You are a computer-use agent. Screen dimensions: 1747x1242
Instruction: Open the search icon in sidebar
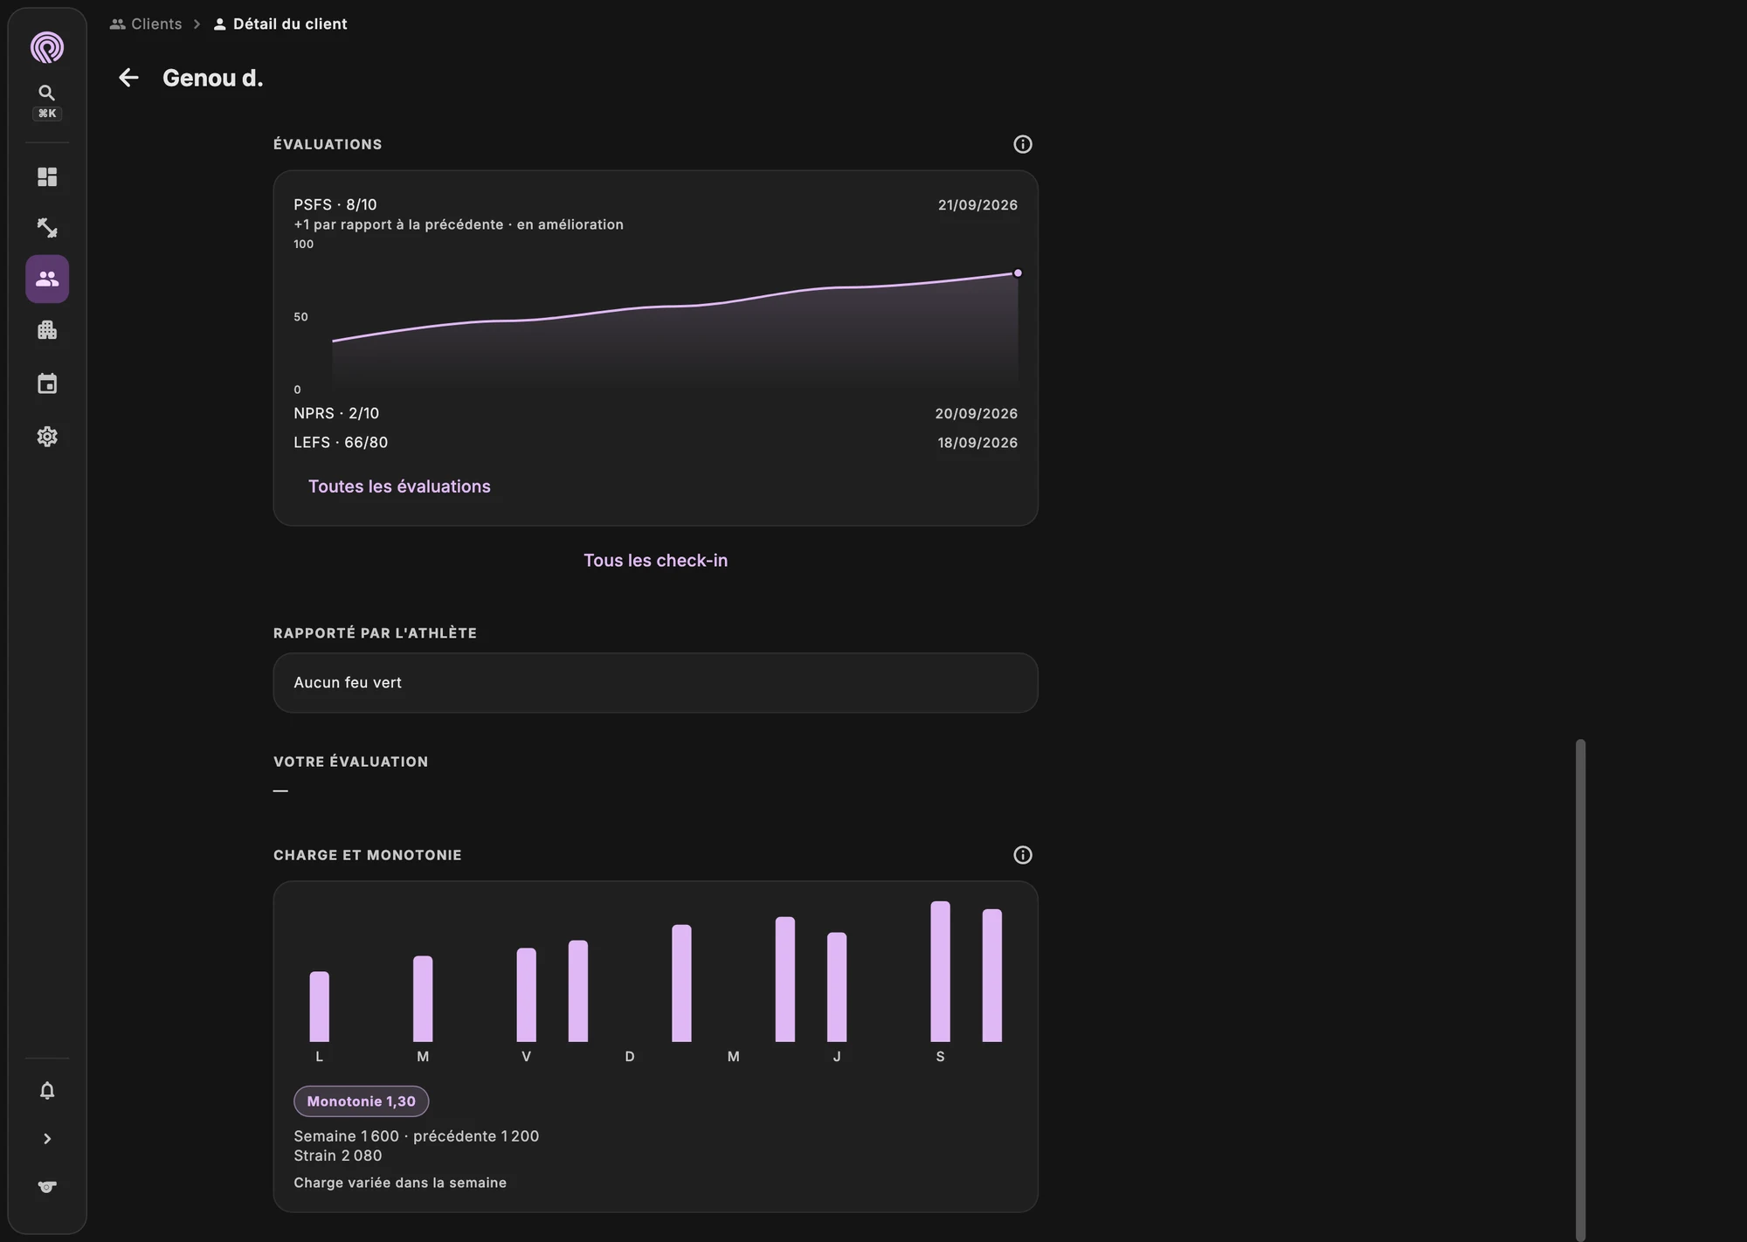[x=47, y=93]
